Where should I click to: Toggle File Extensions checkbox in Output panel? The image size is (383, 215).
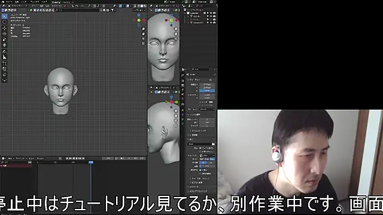click(200, 148)
